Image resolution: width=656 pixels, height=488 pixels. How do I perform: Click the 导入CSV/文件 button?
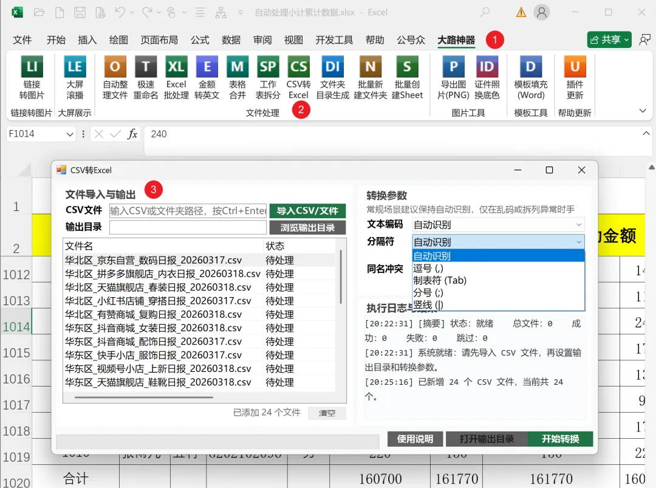coord(307,211)
